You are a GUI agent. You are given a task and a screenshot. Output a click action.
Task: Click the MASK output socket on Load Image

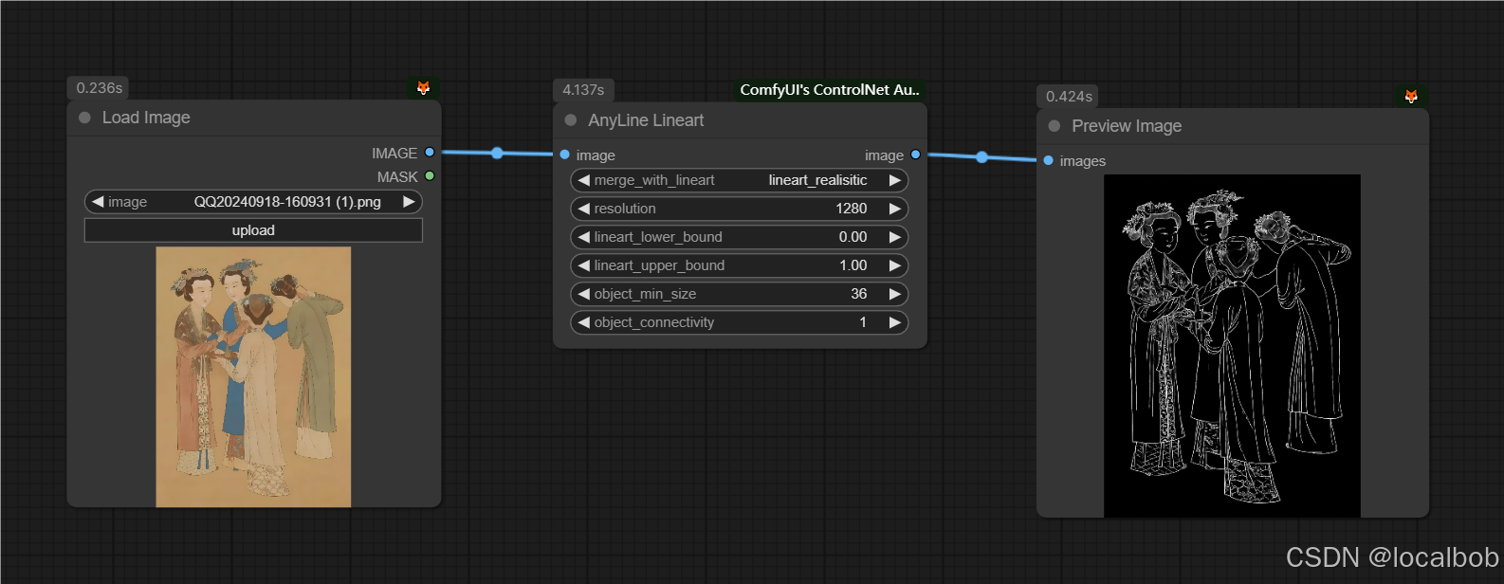430,176
